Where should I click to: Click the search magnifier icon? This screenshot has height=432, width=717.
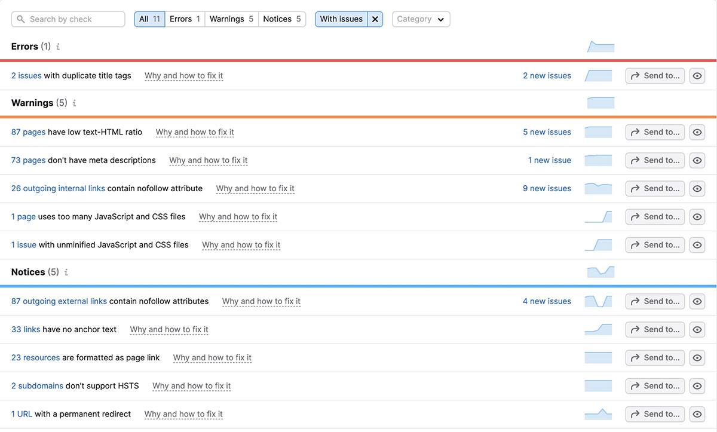coord(22,19)
